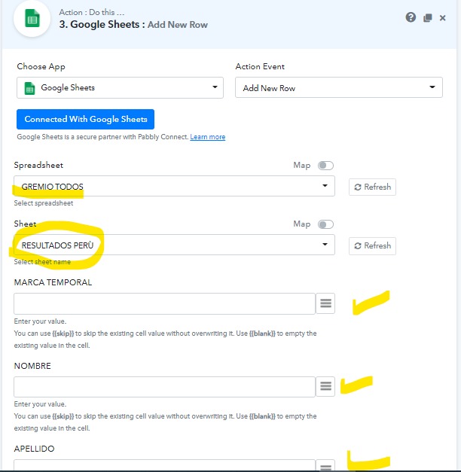Click the MARCA TEMPORAL field label
This screenshot has height=472, width=461.
click(53, 282)
